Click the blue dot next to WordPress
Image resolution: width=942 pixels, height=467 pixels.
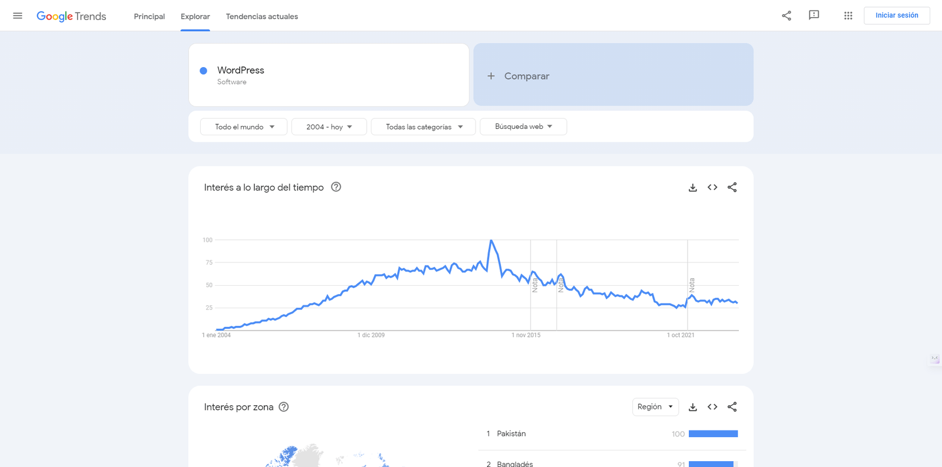(x=203, y=71)
